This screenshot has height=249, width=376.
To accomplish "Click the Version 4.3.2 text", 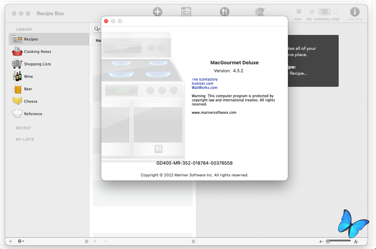I will click(228, 71).
